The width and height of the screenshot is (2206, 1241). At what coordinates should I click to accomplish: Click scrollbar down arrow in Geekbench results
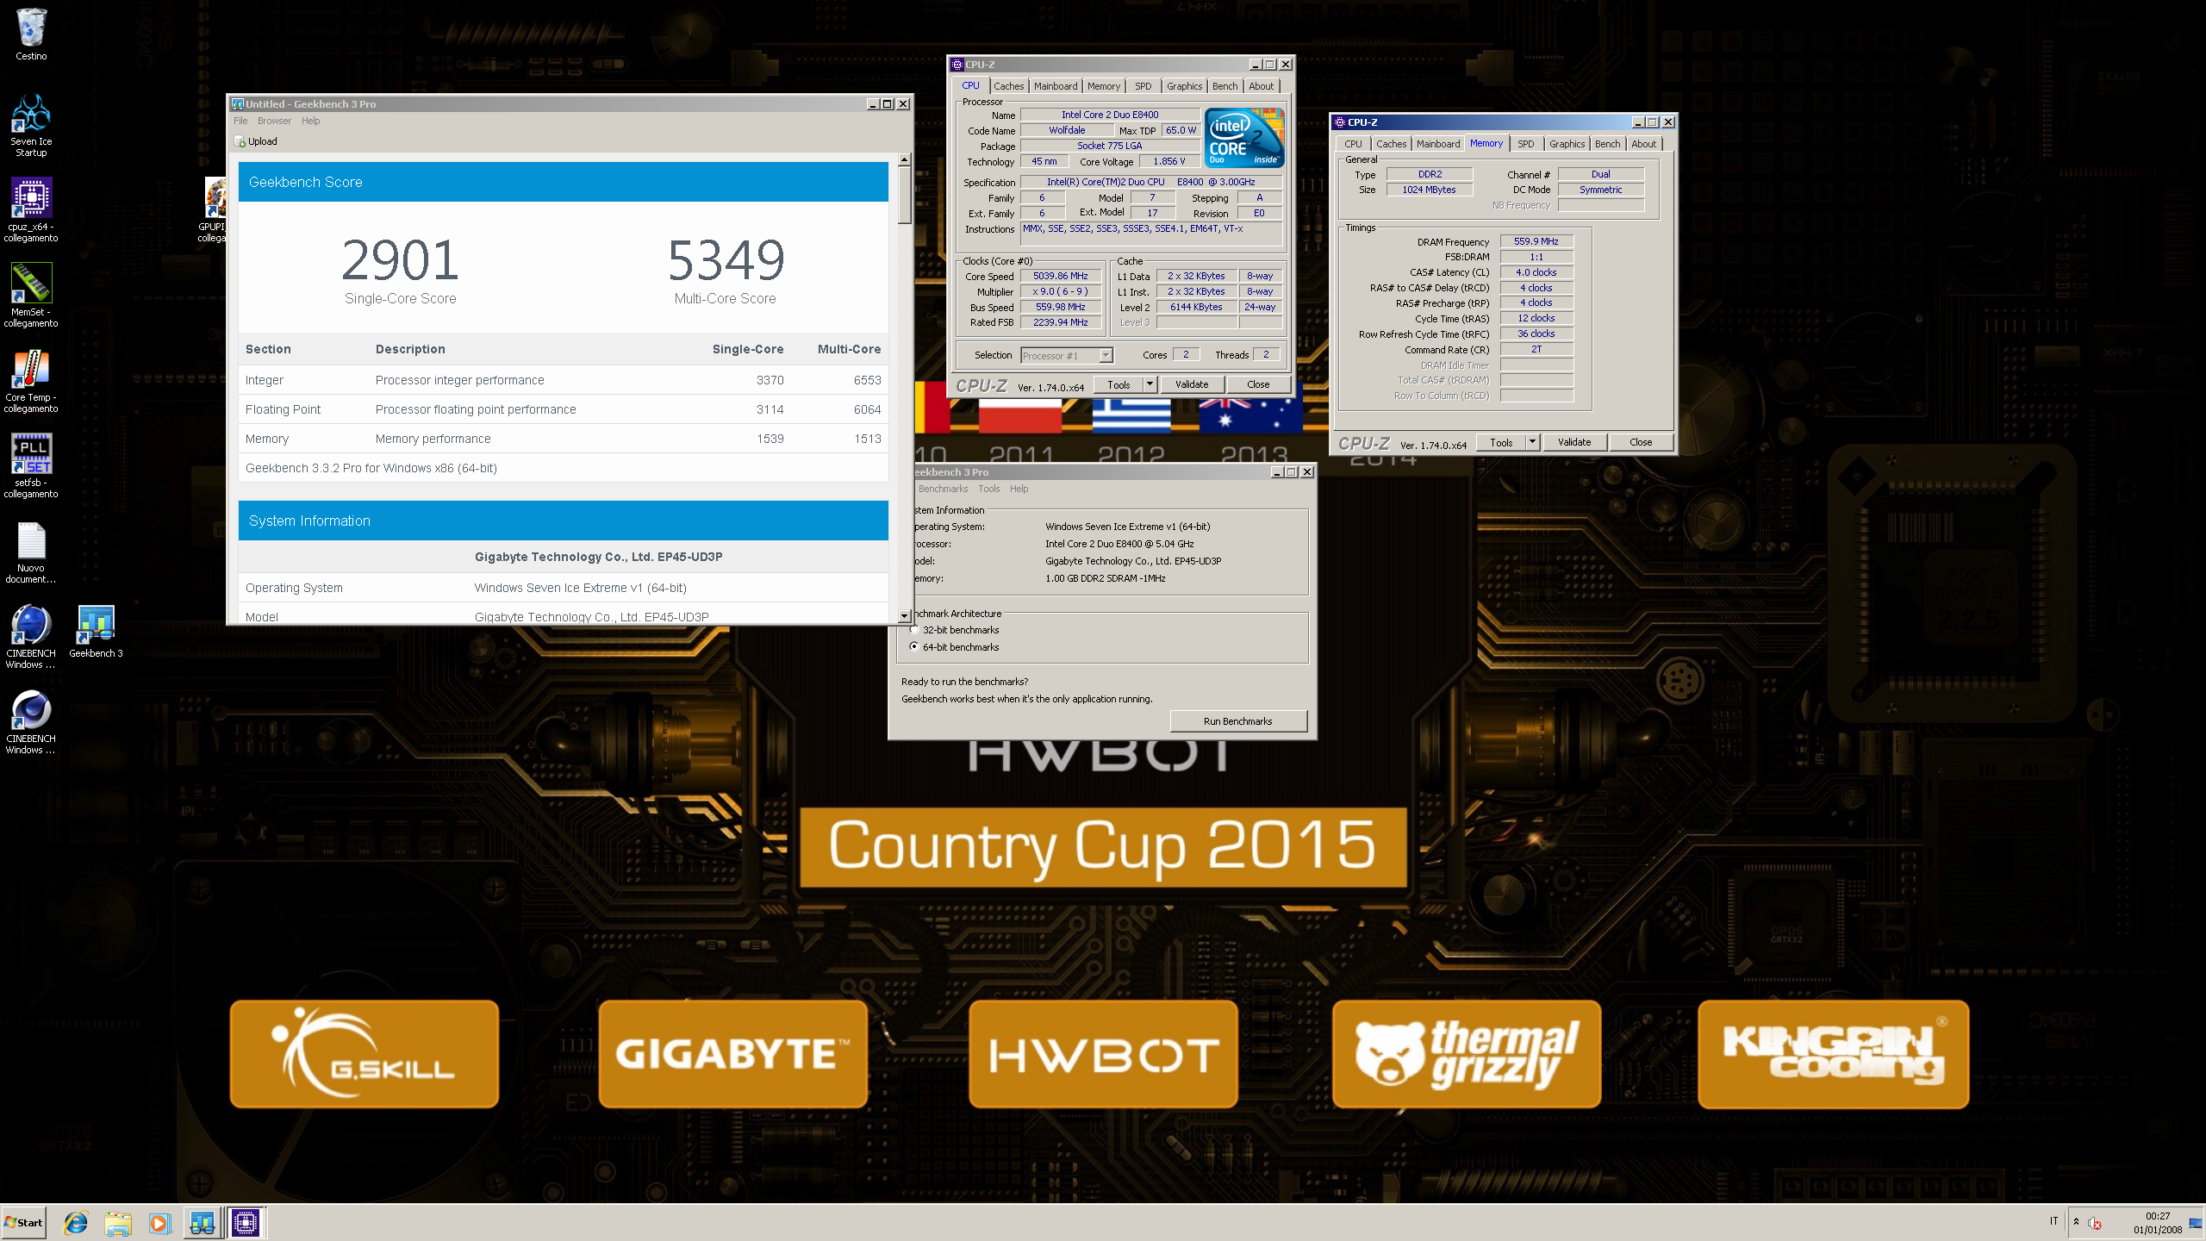point(904,616)
